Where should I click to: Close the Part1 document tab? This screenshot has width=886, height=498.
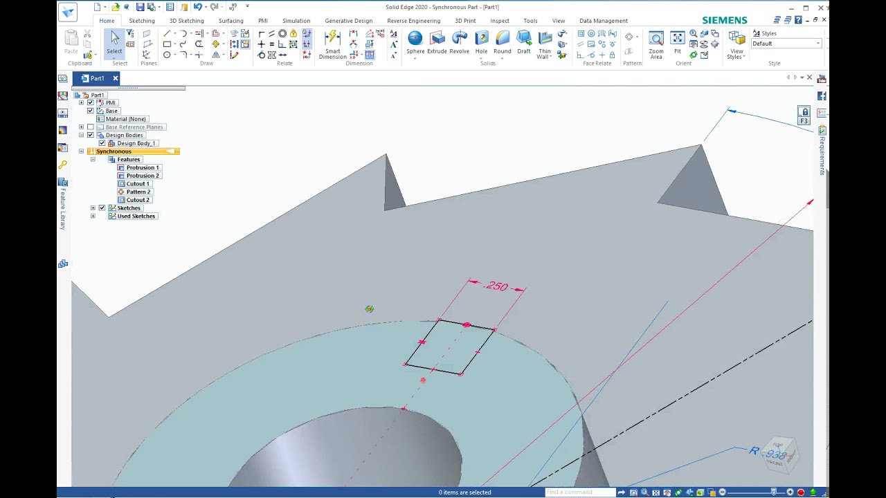click(x=116, y=78)
